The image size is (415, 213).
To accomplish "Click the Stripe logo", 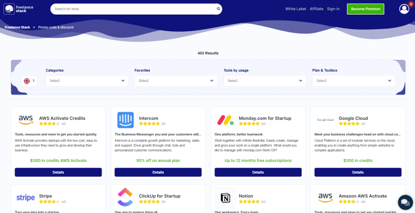I will 26,198.
